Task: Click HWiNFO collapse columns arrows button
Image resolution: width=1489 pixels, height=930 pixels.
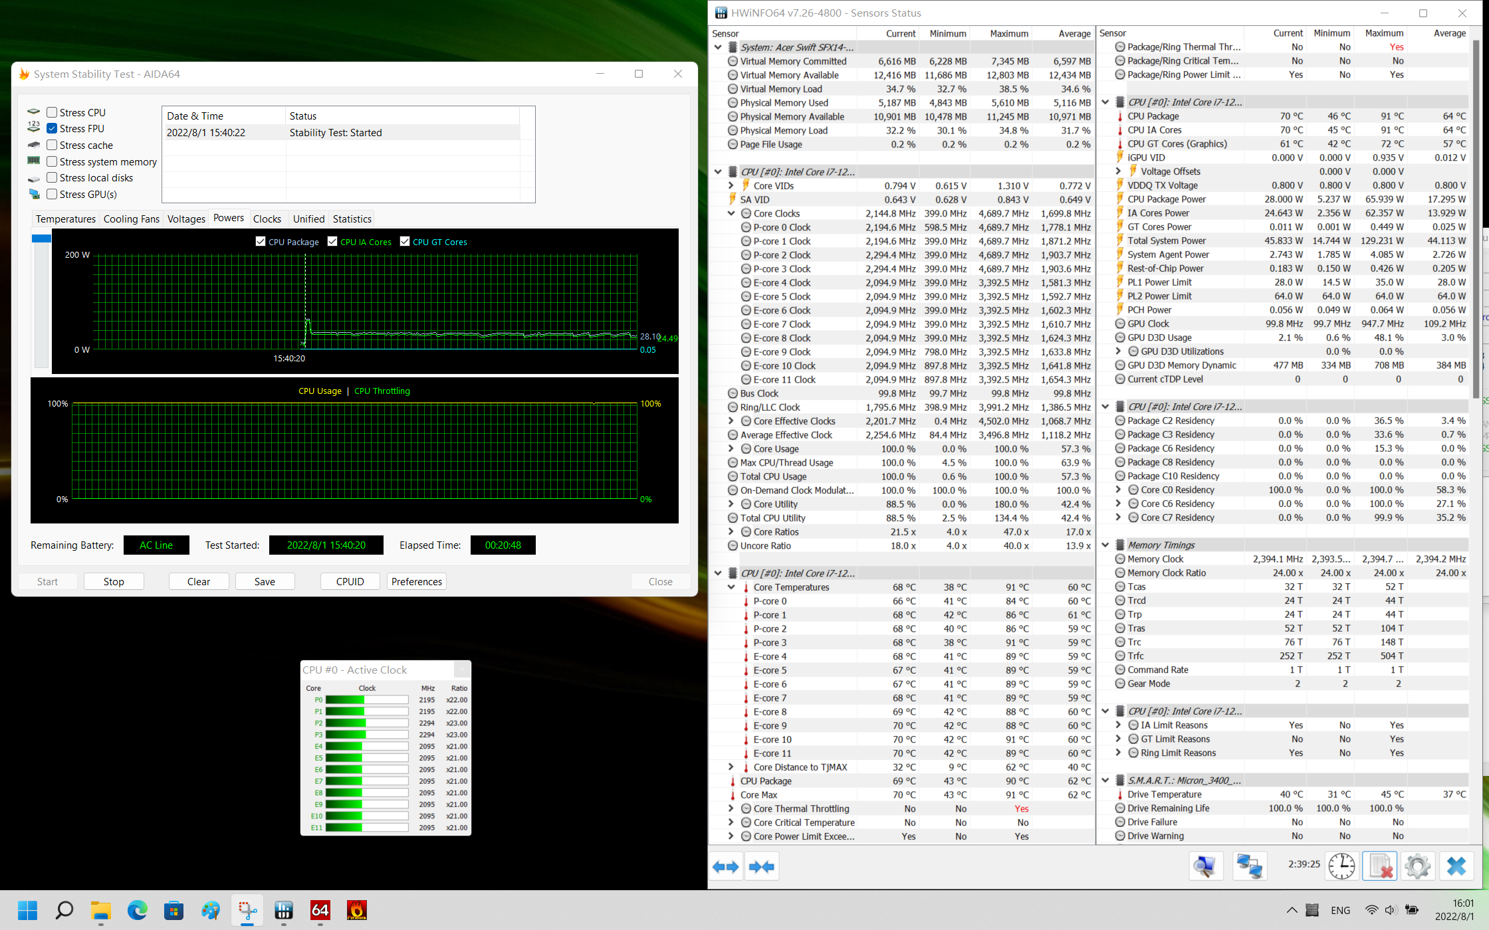Action: [762, 867]
